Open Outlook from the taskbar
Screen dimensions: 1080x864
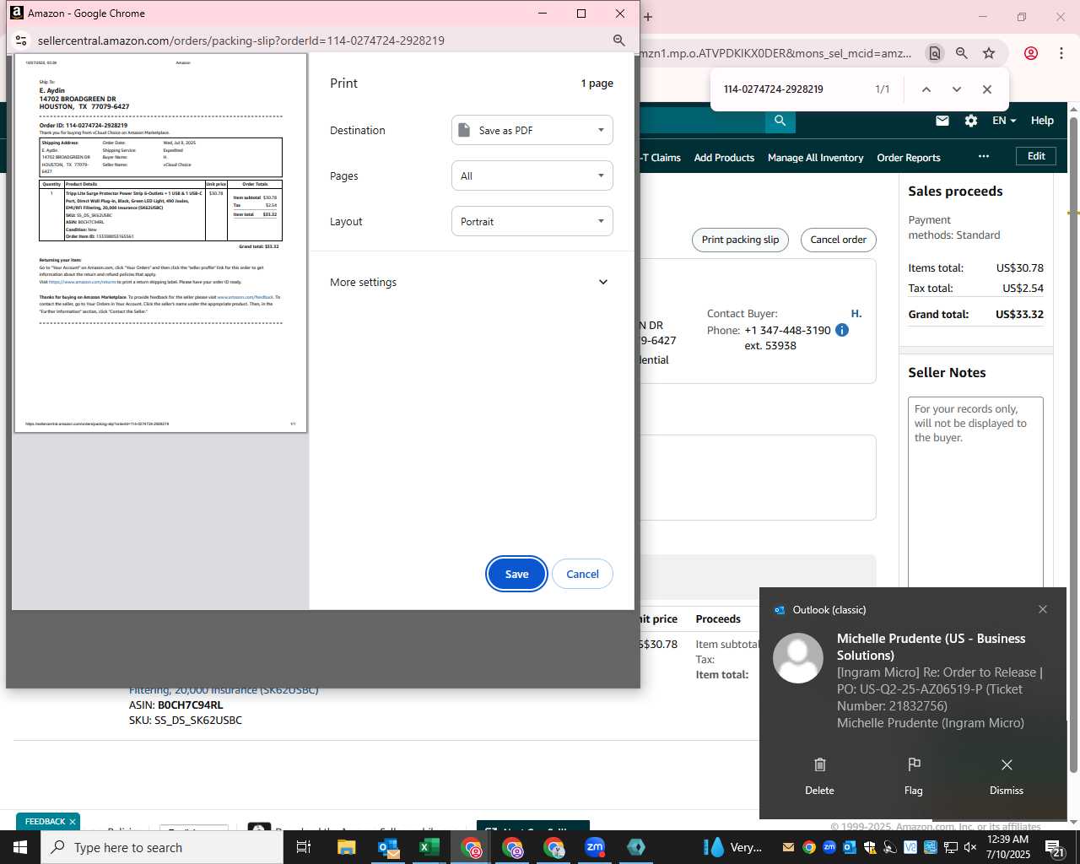tap(388, 847)
